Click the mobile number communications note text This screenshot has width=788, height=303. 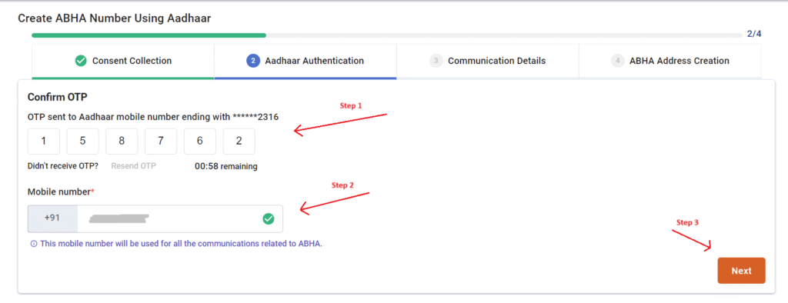click(181, 244)
